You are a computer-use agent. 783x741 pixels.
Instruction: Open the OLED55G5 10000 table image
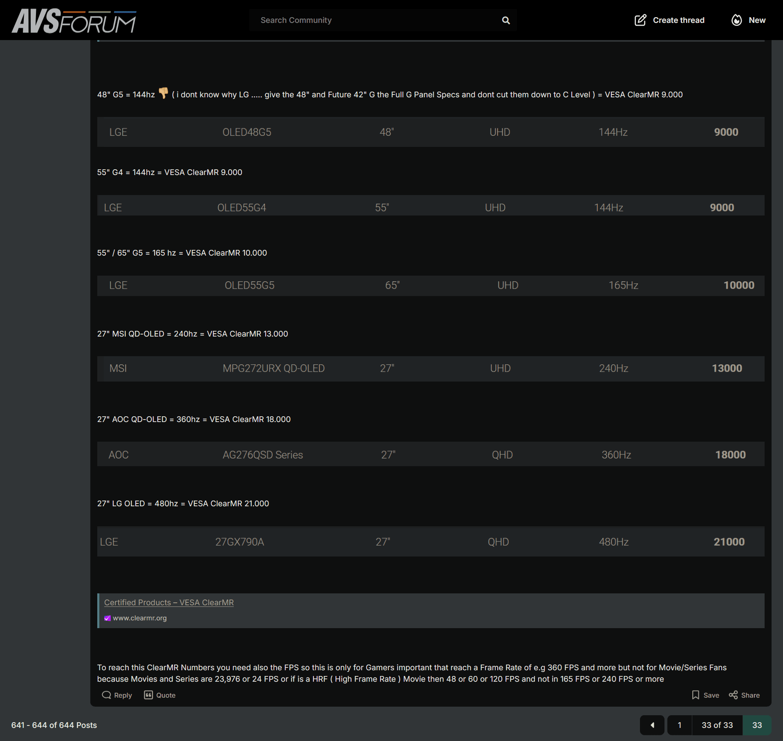431,285
